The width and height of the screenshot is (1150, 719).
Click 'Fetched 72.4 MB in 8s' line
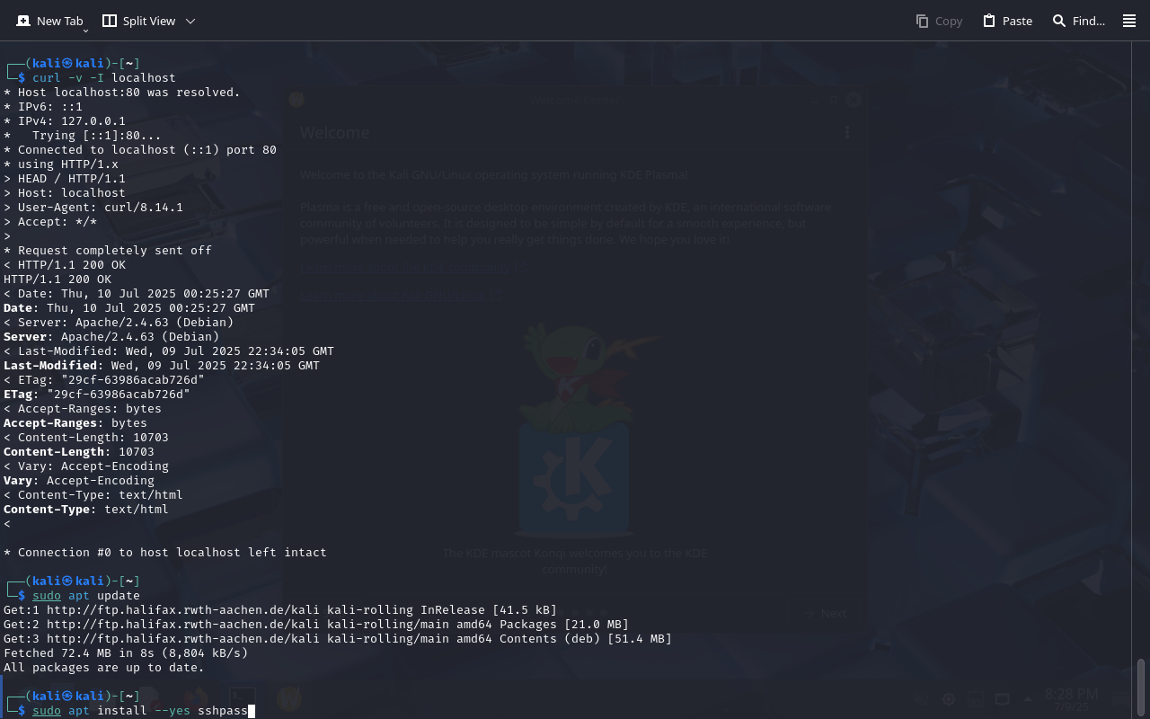tap(126, 653)
